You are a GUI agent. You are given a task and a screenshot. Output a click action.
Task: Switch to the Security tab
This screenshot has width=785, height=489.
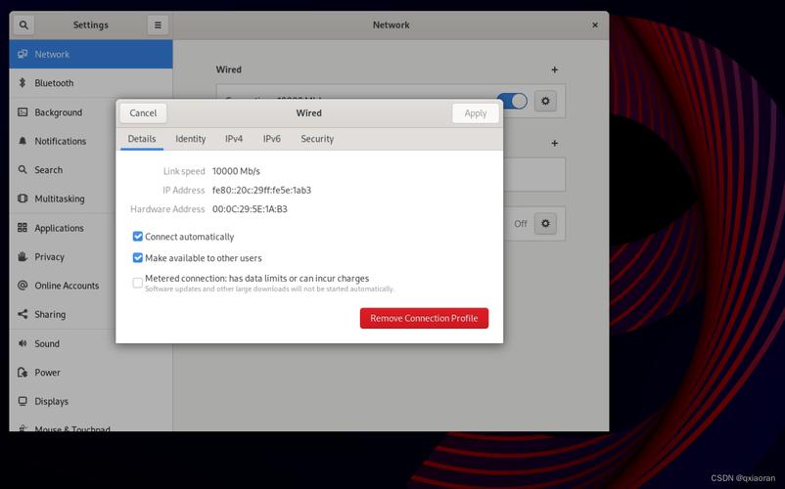pos(317,139)
